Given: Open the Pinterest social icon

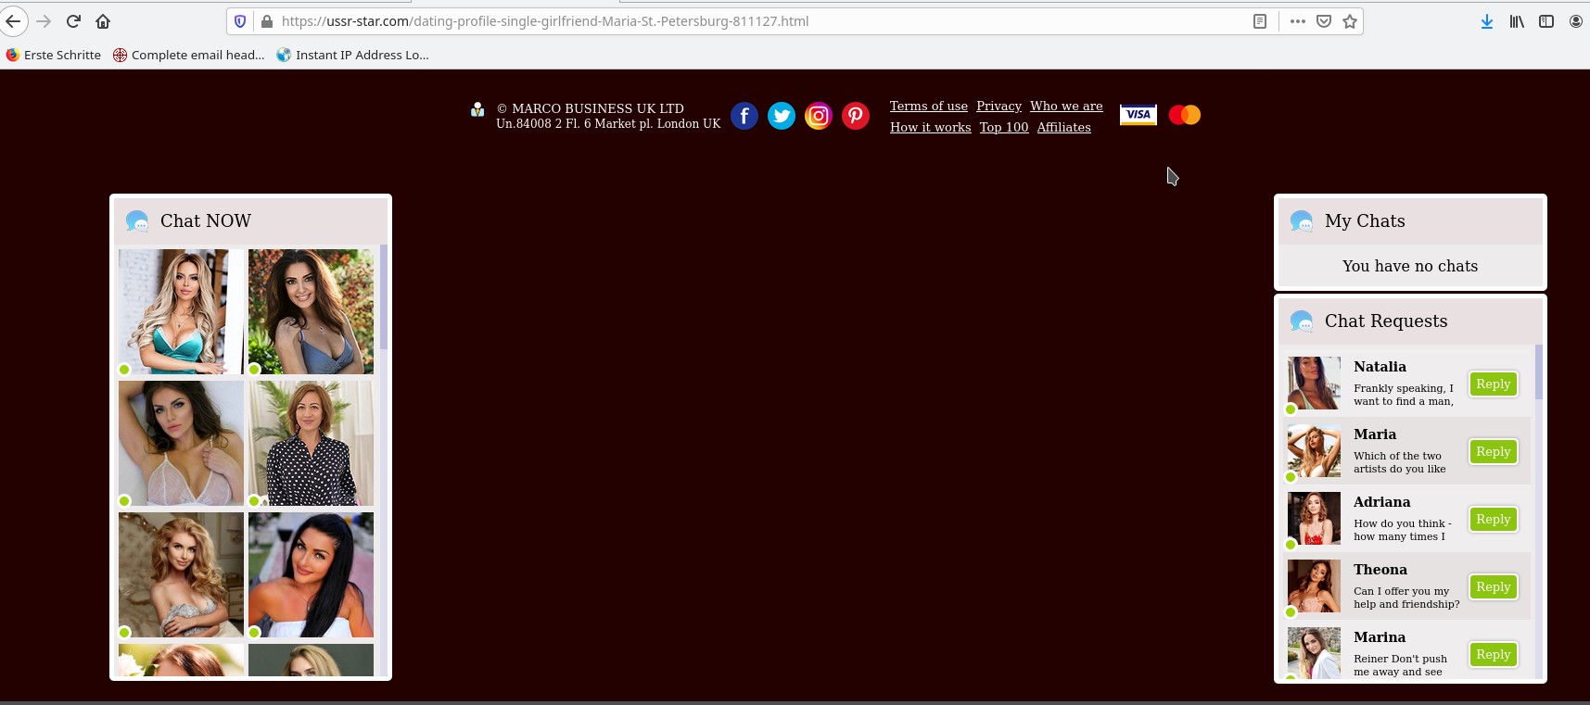Looking at the screenshot, I should 856,116.
